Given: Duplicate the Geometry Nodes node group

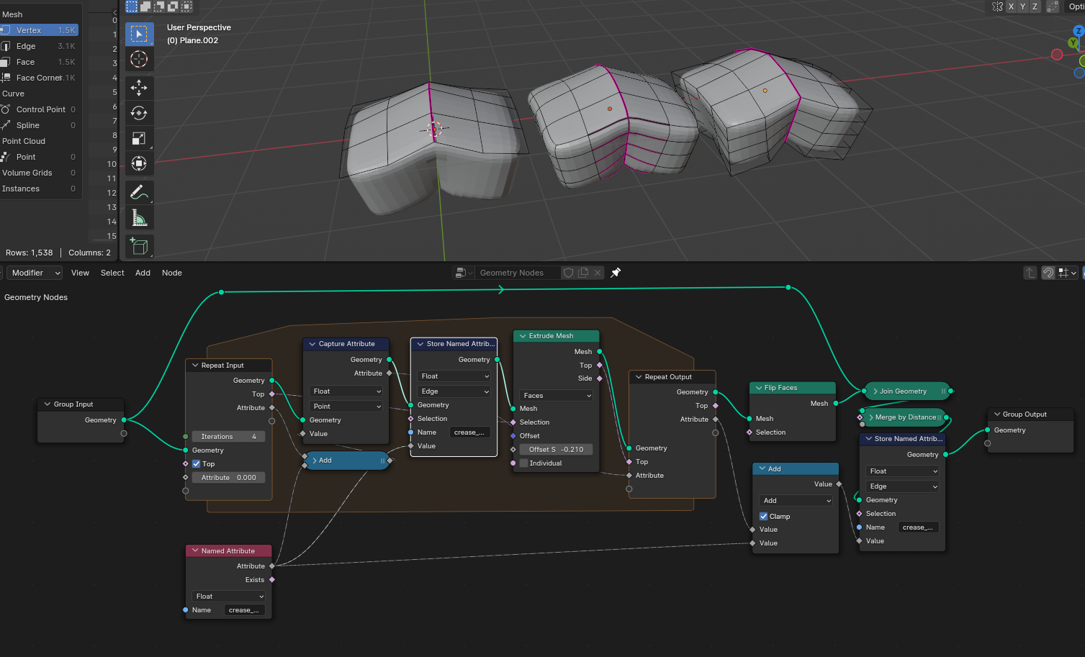Looking at the screenshot, I should [x=584, y=273].
